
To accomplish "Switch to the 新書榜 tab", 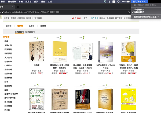I will pyautogui.click(x=32, y=26).
